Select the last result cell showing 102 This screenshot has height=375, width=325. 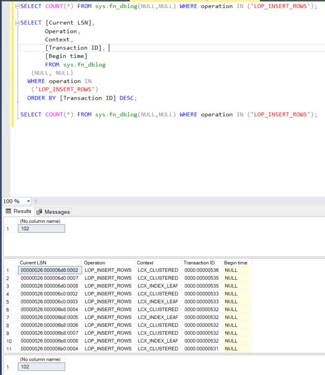[41, 367]
